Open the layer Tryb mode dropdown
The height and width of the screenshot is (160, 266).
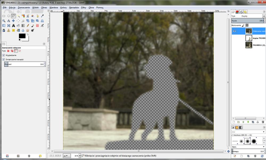264,16
